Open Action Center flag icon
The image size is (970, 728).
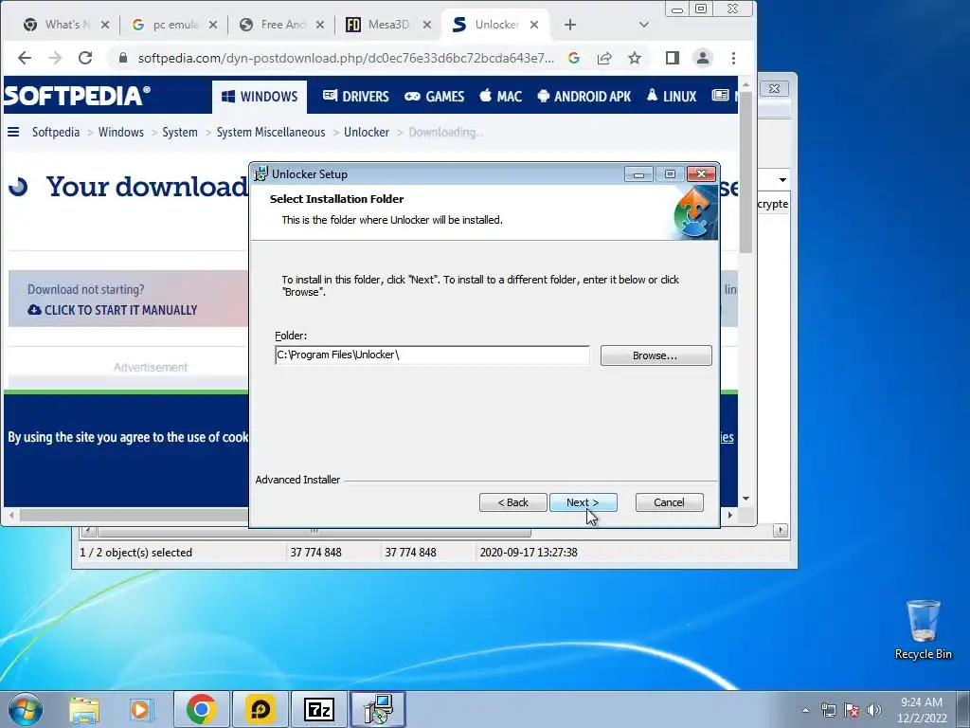[x=852, y=710]
